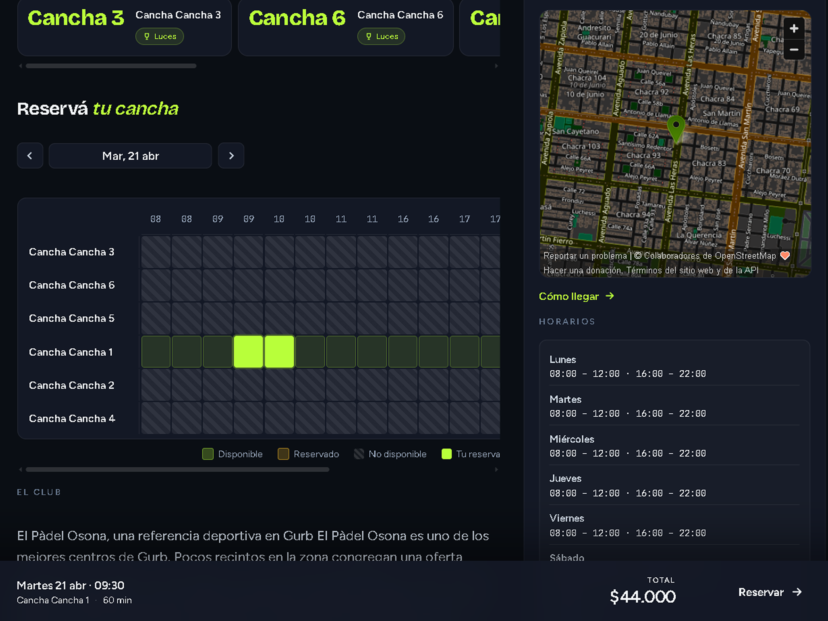Click the No disponible legend swatch
This screenshot has width=828, height=621.
tap(359, 454)
